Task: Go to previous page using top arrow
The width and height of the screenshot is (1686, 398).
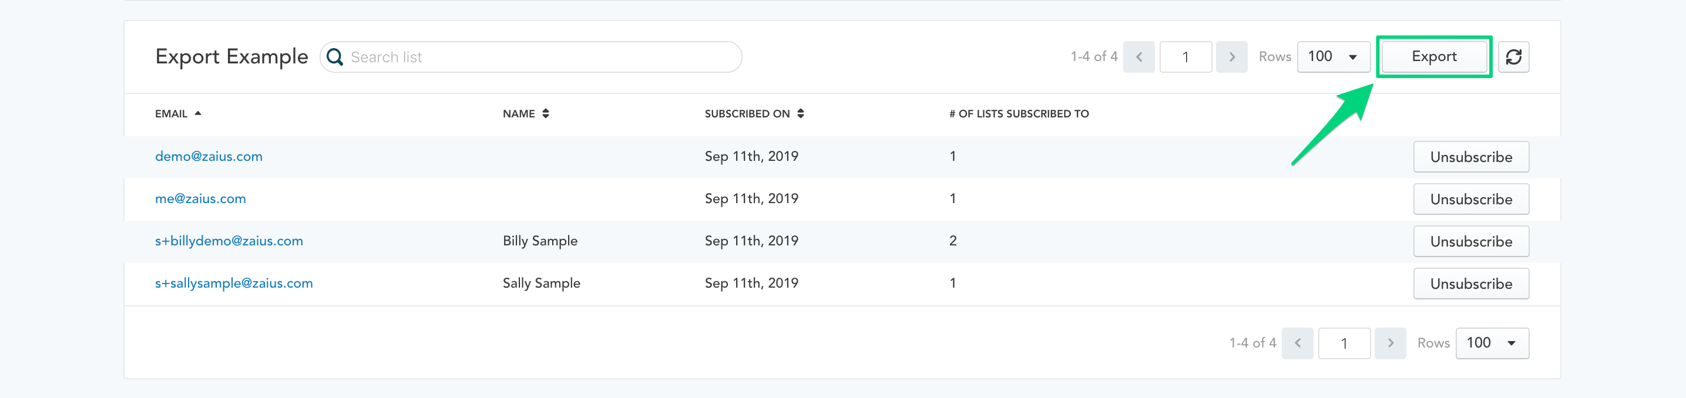Action: coord(1139,57)
